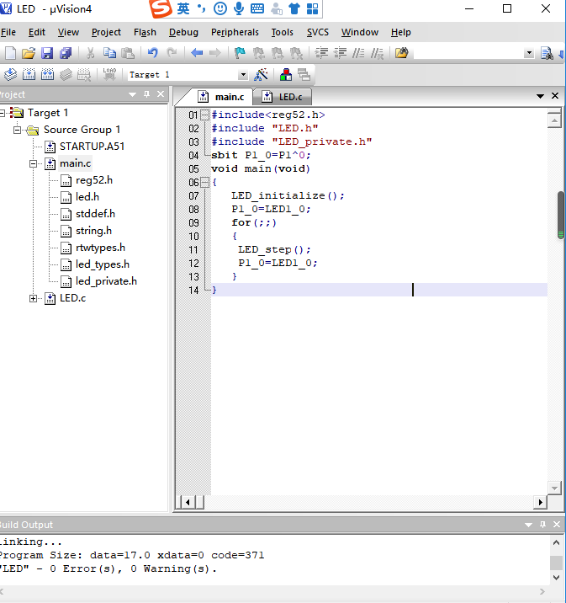This screenshot has width=566, height=603.
Task: Open the editor tab list dropdown arrow
Action: point(540,96)
